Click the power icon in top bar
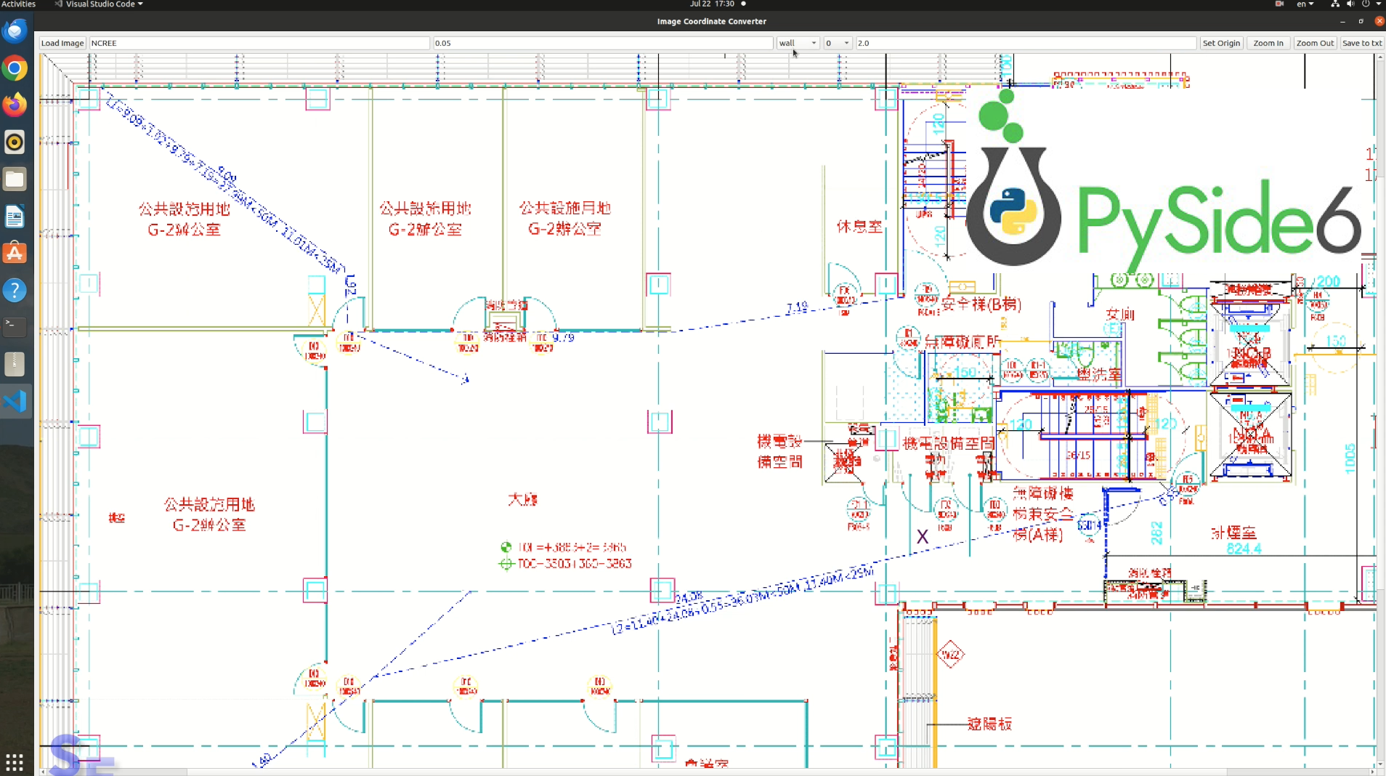 pos(1366,4)
